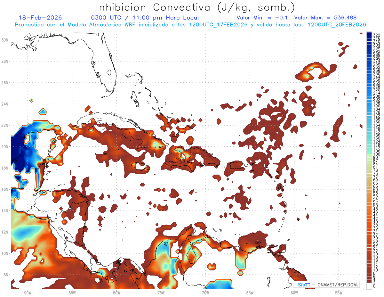Screen dimensions: 384x297
Task: Click the 22N latitude label
Action: [5, 125]
